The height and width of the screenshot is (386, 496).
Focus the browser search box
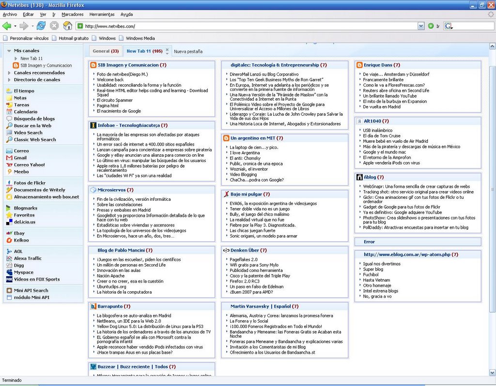tap(474, 26)
